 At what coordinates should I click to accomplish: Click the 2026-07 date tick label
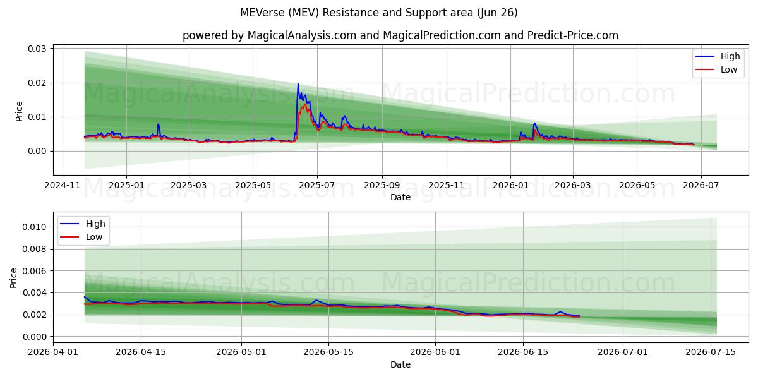(701, 185)
